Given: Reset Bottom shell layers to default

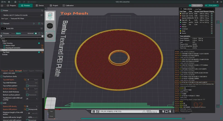Looking at the screenshot, I should tap(25, 89).
